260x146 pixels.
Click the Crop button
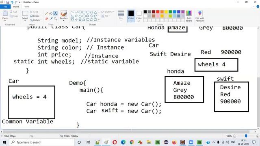click(34, 12)
